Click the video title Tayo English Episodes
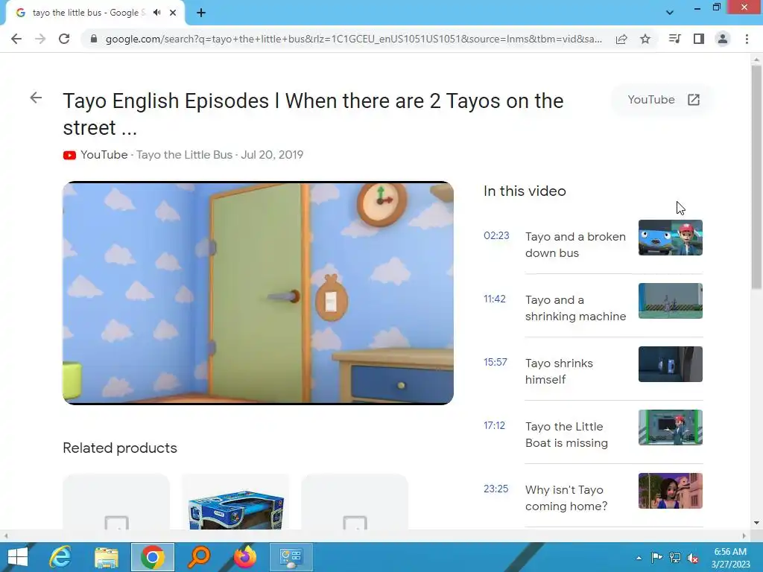Screen dimensions: 763x572 click(313, 114)
